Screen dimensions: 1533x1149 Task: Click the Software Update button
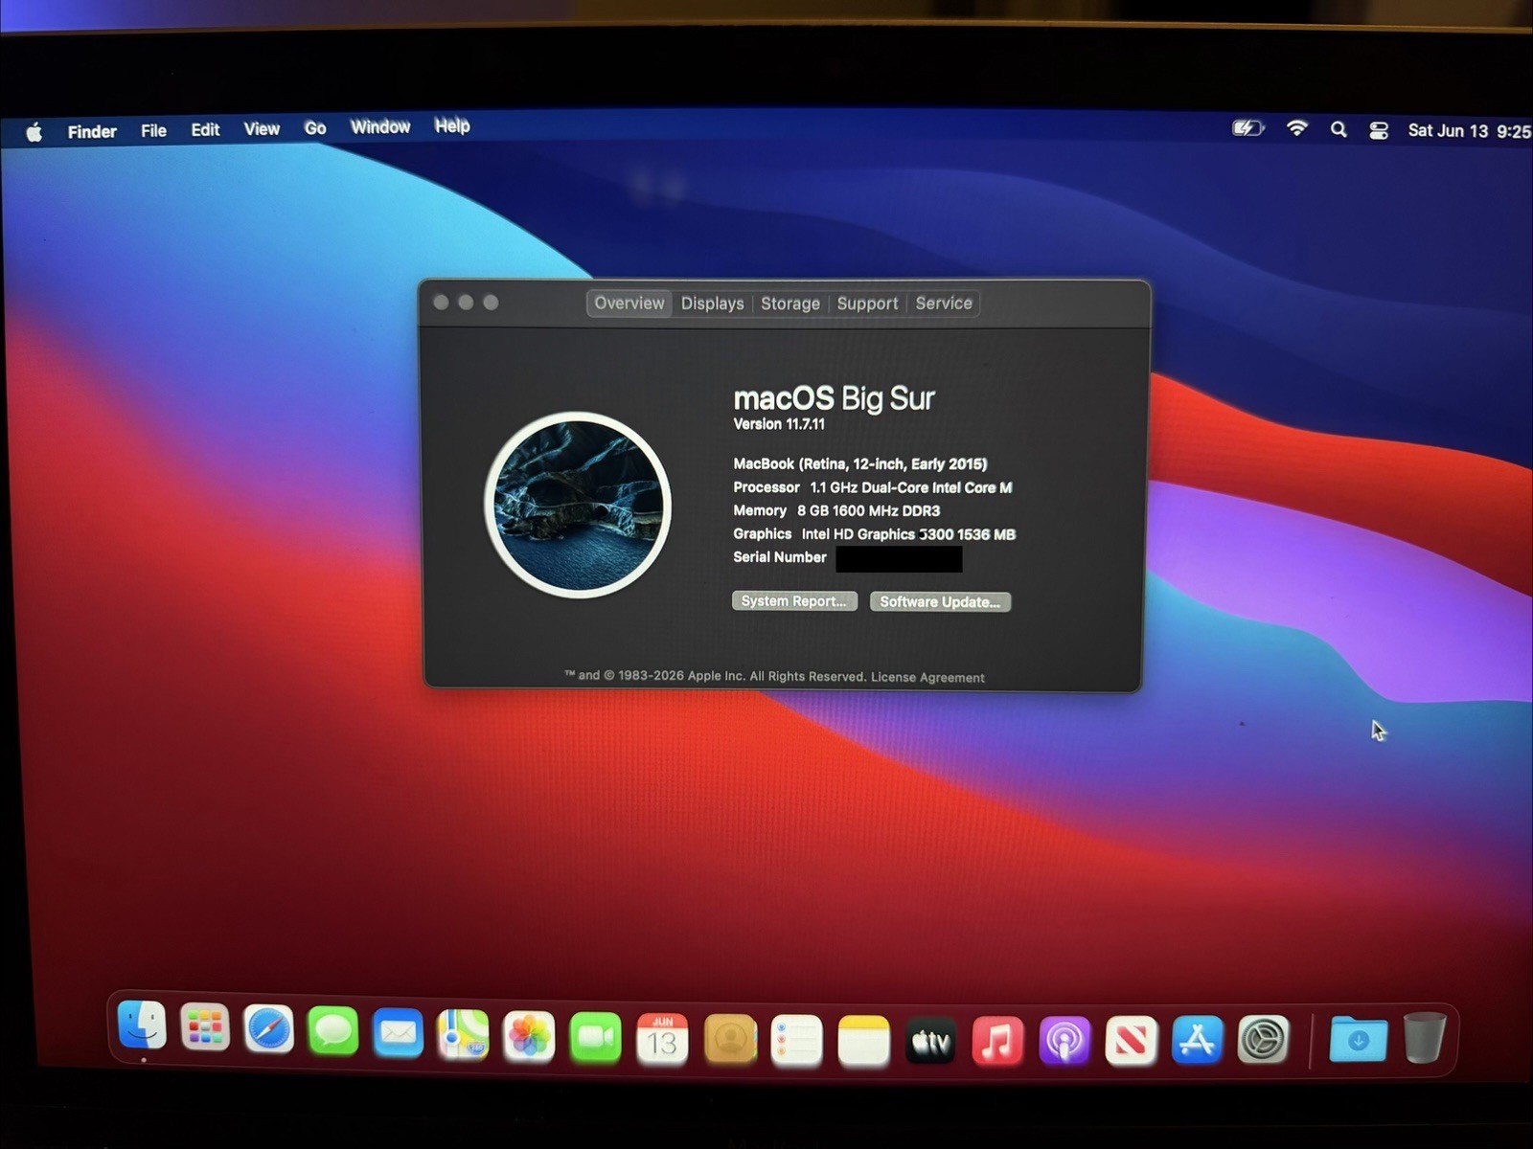click(940, 601)
